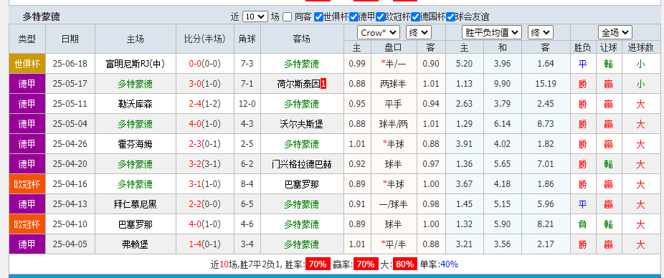The height and width of the screenshot is (278, 664).
Task: Click the 9.90 draw odds value
Action: [x=502, y=84]
